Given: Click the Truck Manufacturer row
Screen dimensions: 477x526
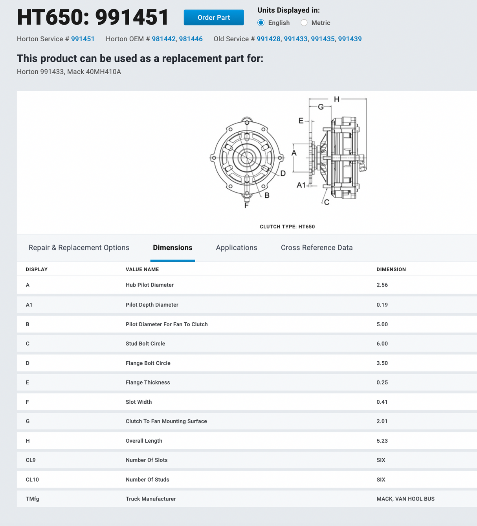Looking at the screenshot, I should [247, 499].
